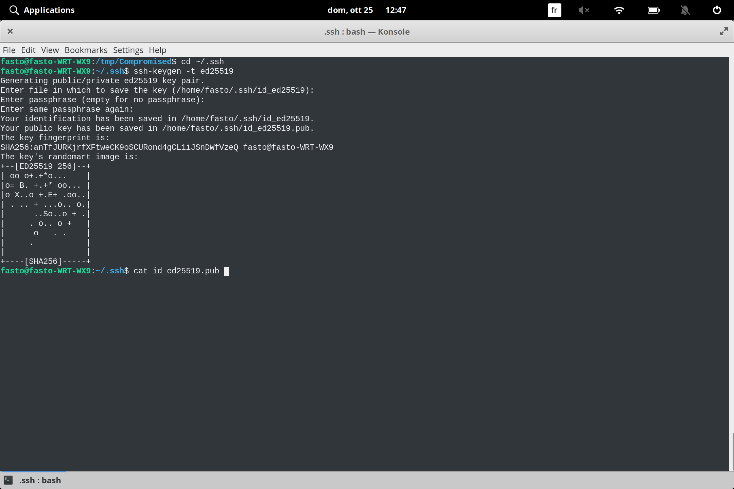The image size is (734, 489).
Task: Select the .ssh : bash tab
Action: click(39, 480)
